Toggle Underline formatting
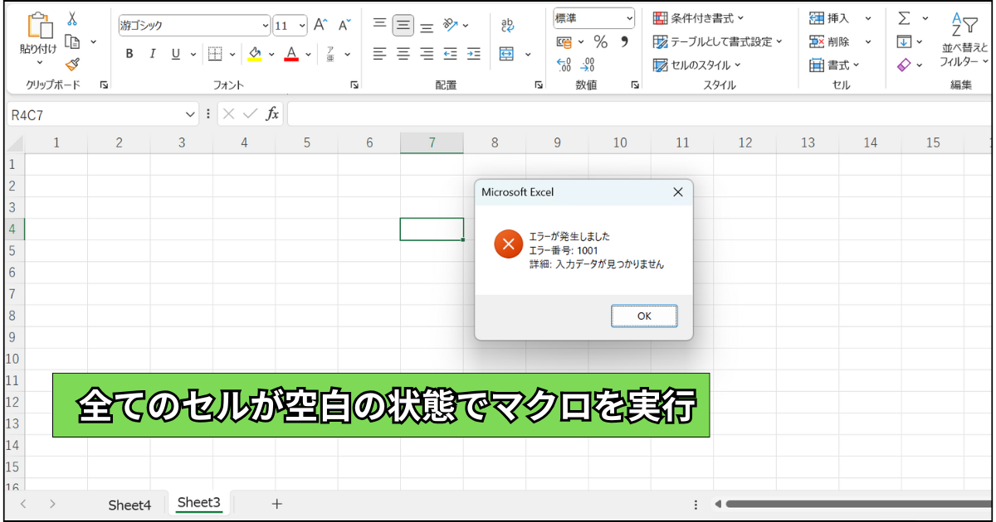 point(176,54)
